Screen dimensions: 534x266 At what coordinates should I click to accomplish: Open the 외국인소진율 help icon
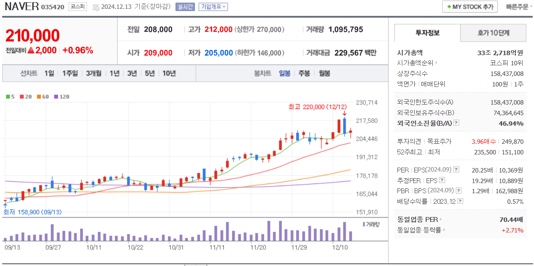[x=456, y=123]
